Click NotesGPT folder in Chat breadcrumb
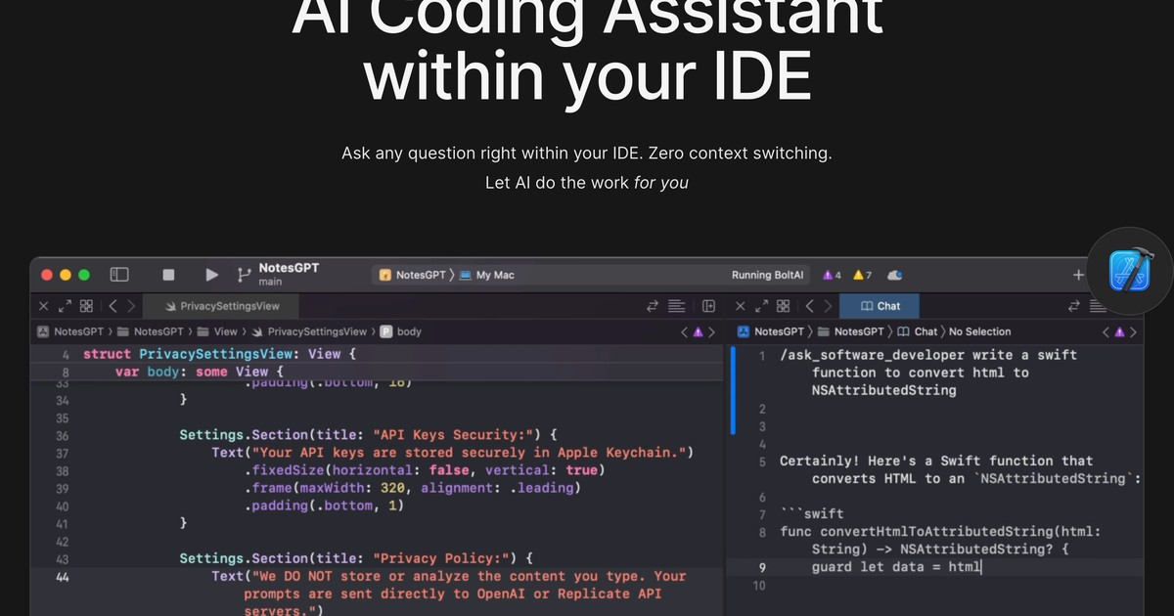The image size is (1174, 616). [x=852, y=331]
